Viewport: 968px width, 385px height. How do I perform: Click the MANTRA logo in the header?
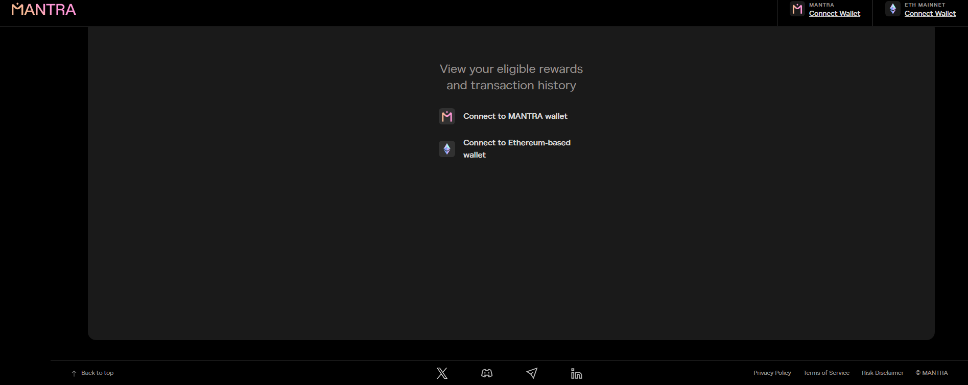(43, 9)
